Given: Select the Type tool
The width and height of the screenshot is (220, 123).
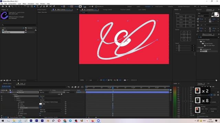Looking at the screenshot, I should [x=37, y=6].
